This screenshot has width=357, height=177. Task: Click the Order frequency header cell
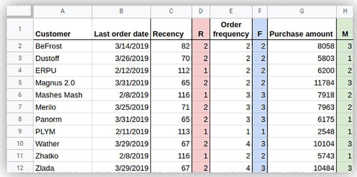(x=231, y=29)
